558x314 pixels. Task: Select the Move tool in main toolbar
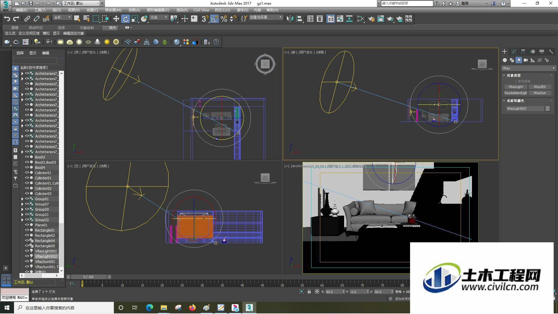(116, 19)
